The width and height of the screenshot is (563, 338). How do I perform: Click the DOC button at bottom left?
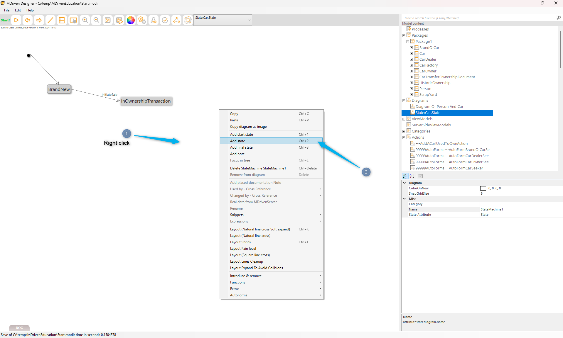coord(19,328)
